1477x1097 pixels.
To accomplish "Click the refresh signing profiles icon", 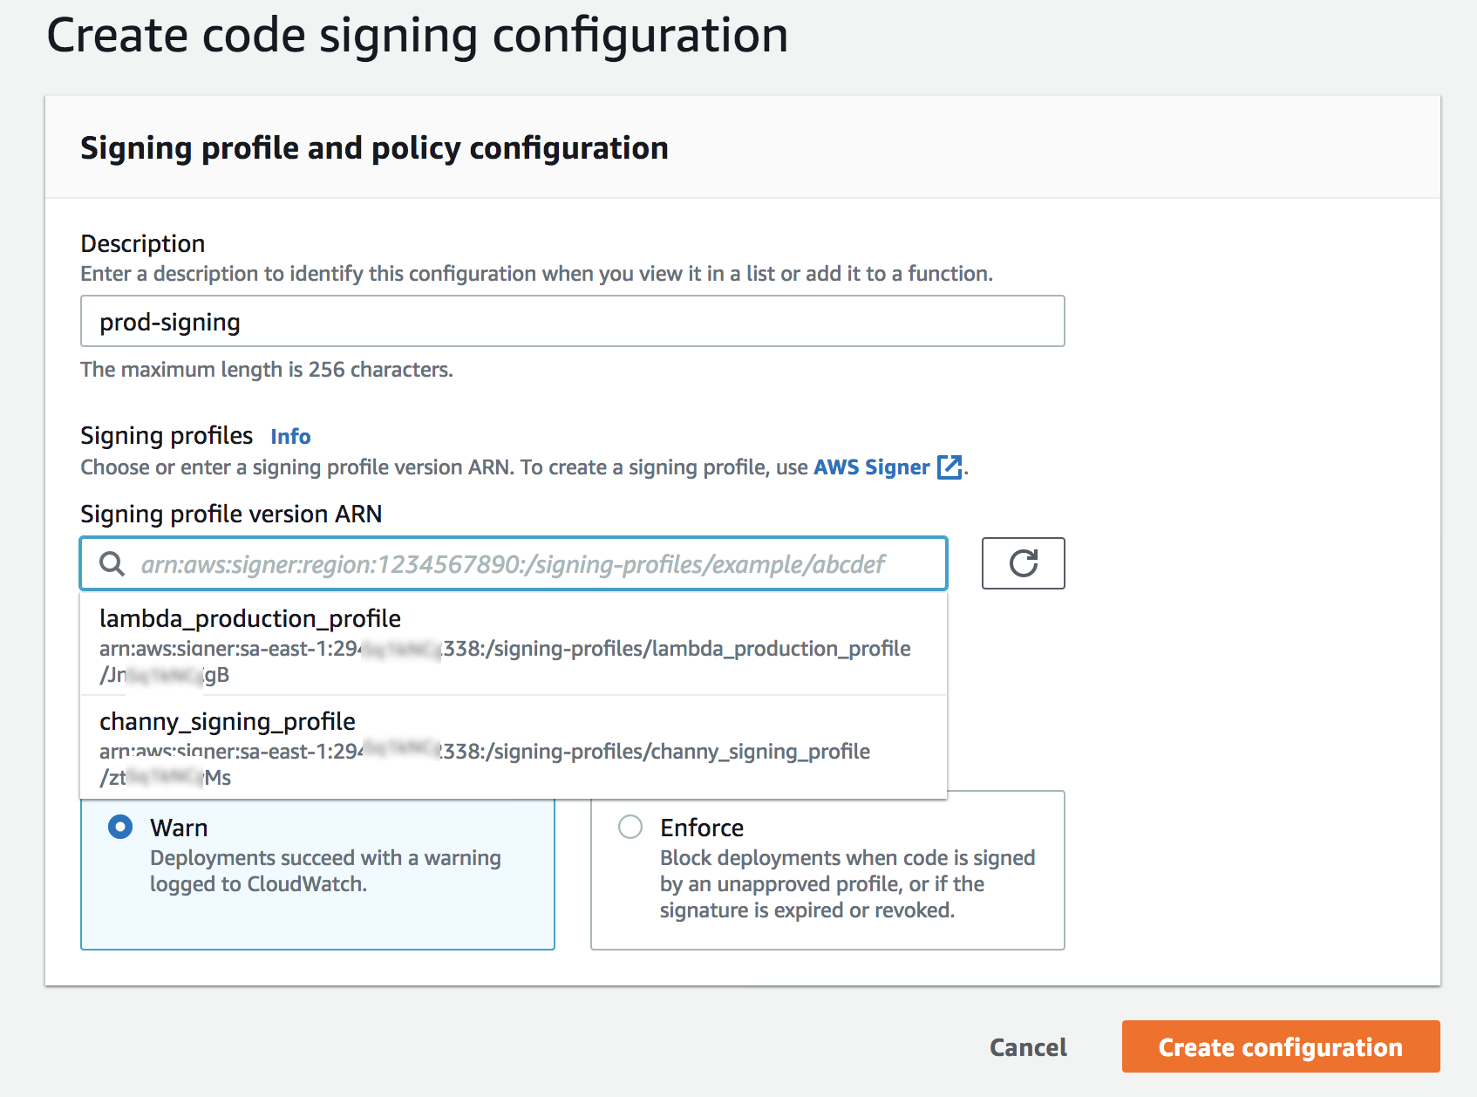I will click(1023, 563).
